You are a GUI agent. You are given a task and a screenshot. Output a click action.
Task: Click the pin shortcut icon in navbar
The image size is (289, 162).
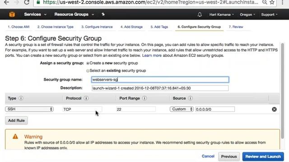coord(103,14)
